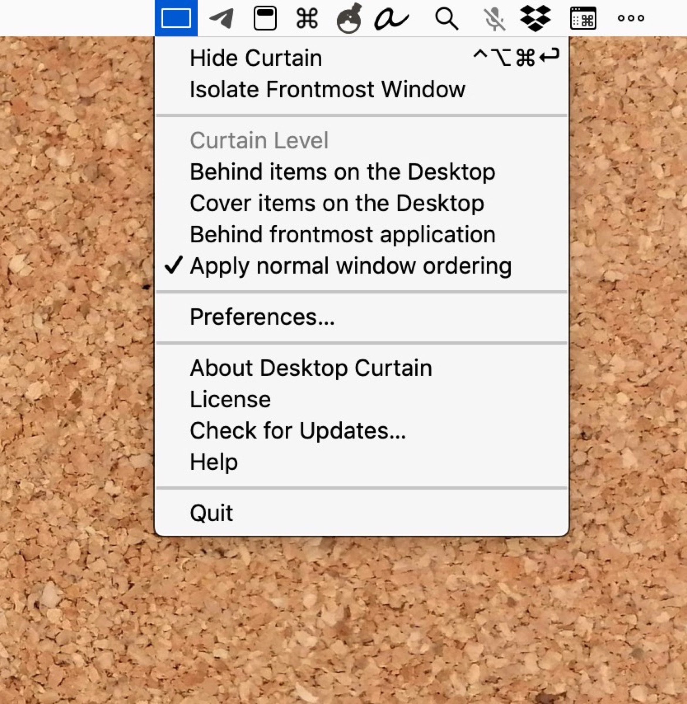Image resolution: width=687 pixels, height=704 pixels.
Task: Open the round flask menu bar icon
Action: coord(349,19)
